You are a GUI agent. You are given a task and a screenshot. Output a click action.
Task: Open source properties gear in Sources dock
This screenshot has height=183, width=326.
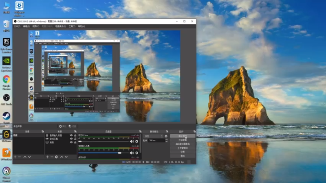point(56,157)
